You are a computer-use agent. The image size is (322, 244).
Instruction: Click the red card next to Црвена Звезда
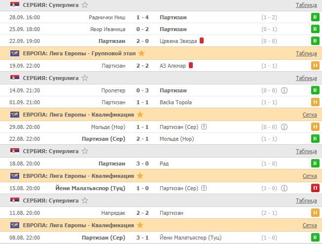pyautogui.click(x=202, y=41)
